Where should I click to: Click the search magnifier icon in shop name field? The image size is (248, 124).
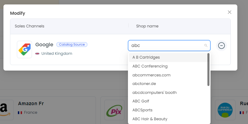(x=206, y=46)
